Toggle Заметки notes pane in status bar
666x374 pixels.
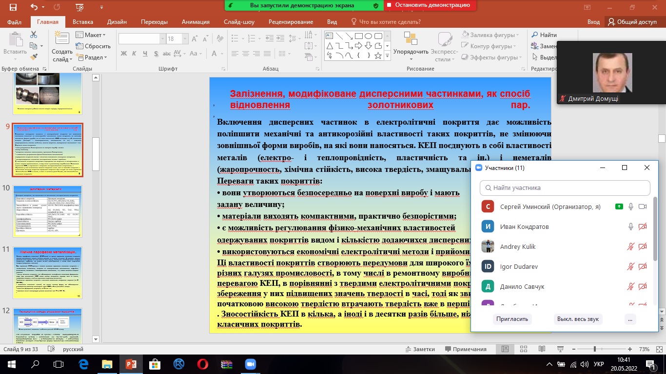420,349
